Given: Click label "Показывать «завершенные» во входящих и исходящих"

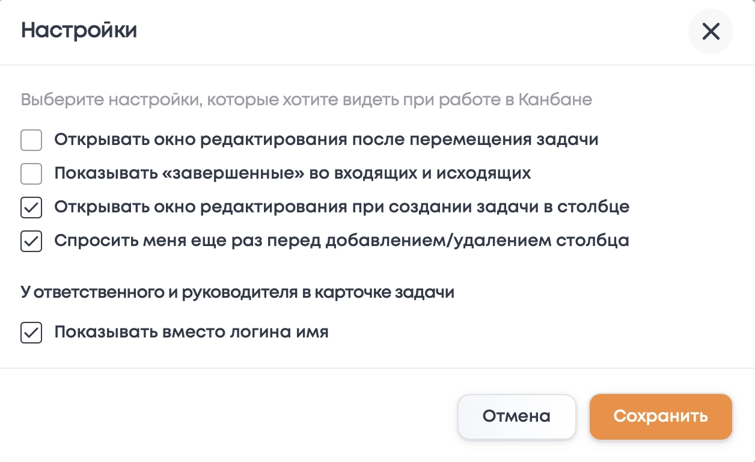Looking at the screenshot, I should coord(292,174).
